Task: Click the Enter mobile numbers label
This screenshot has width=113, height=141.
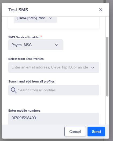Action: point(24,111)
